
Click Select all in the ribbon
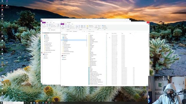point(104,26)
